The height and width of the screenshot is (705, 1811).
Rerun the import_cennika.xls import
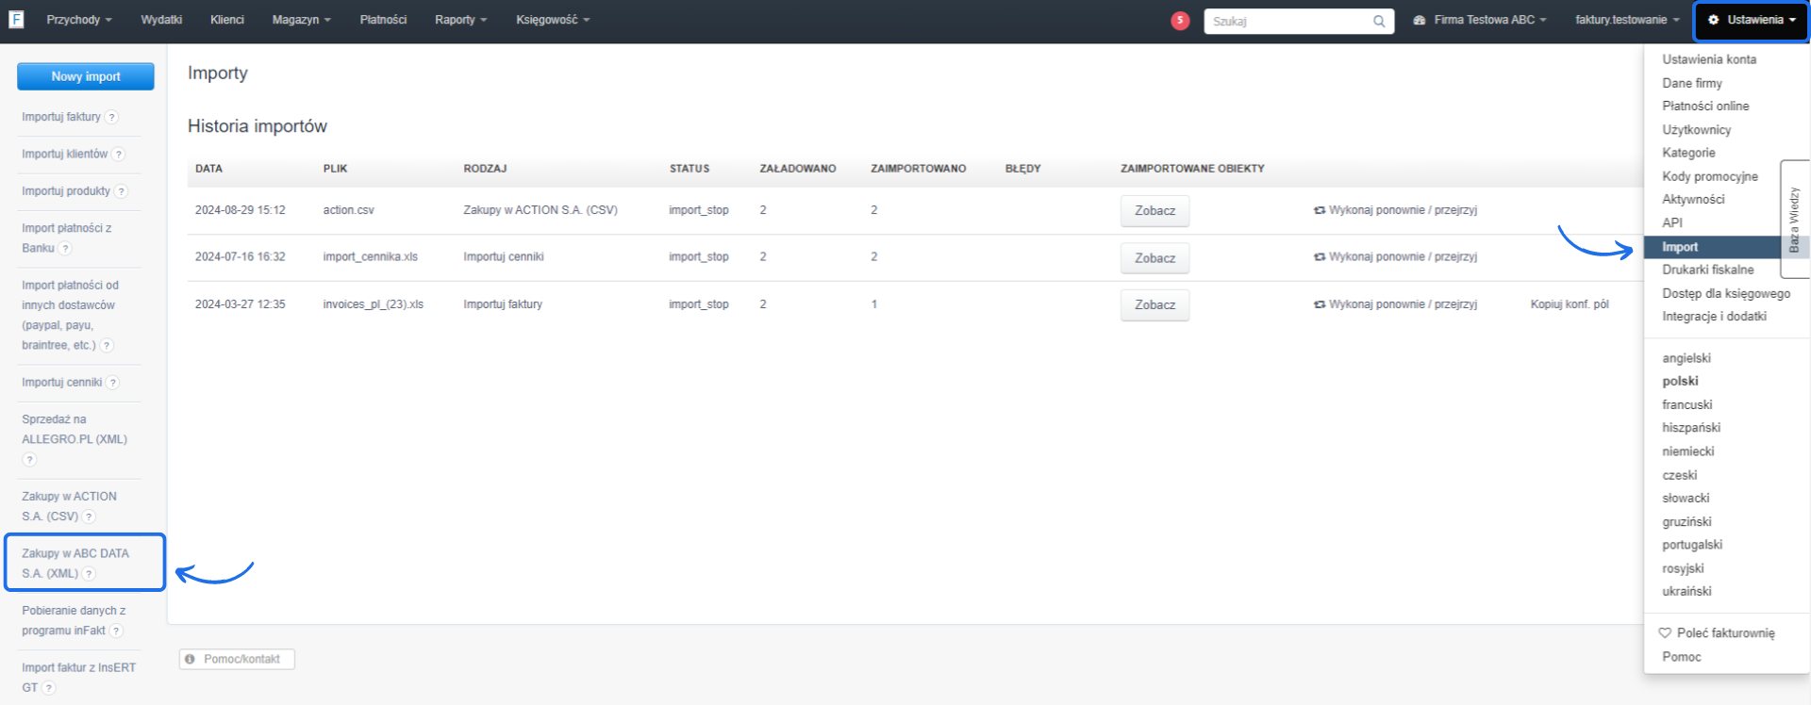(x=1395, y=256)
